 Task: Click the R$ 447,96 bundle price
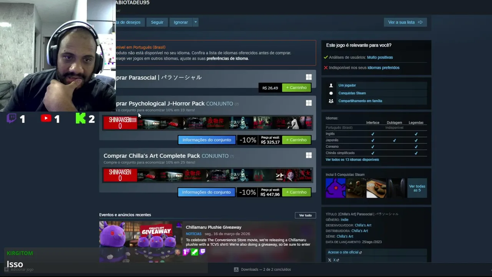pyautogui.click(x=270, y=195)
